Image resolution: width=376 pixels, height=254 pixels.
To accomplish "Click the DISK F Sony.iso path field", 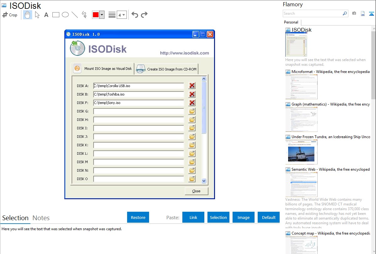I will pyautogui.click(x=139, y=103).
